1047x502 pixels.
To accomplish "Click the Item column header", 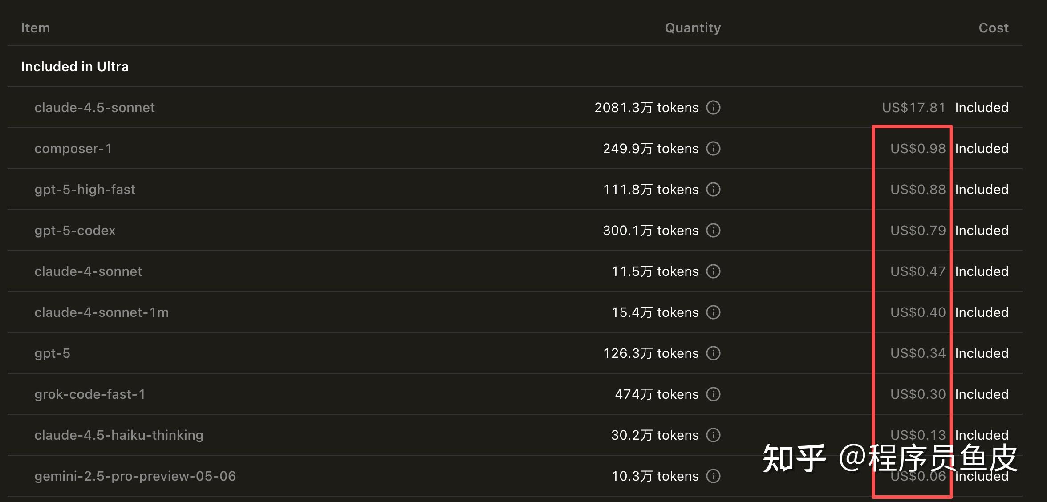I will [x=36, y=28].
